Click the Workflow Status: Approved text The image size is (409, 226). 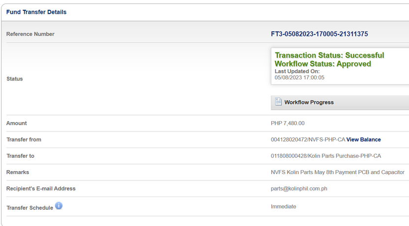(x=322, y=64)
